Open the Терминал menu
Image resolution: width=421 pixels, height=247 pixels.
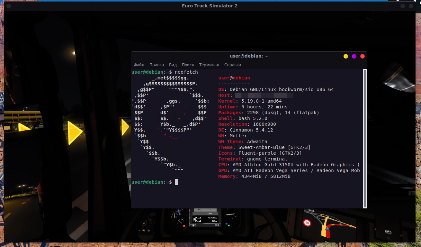pyautogui.click(x=209, y=65)
